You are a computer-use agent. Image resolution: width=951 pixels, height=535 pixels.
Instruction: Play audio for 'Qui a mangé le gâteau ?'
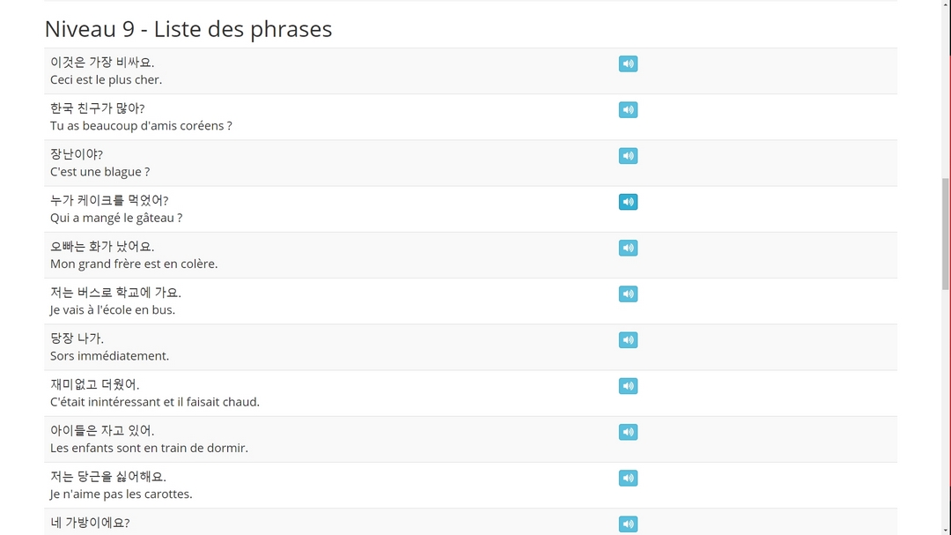628,202
